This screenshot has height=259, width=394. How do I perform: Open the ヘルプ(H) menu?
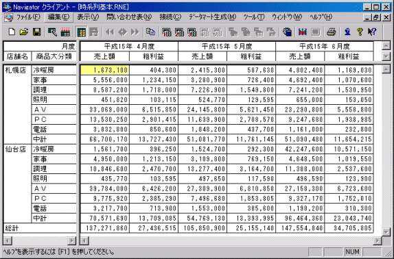coord(321,17)
